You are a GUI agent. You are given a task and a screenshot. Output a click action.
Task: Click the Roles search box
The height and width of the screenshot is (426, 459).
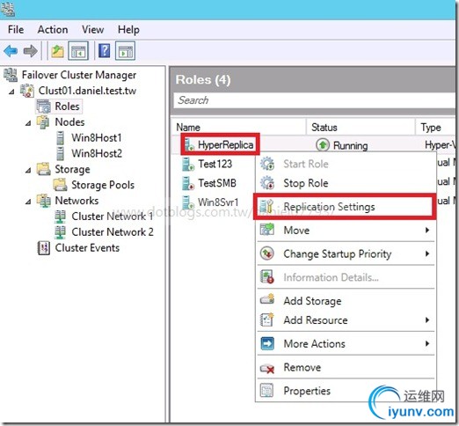(315, 100)
